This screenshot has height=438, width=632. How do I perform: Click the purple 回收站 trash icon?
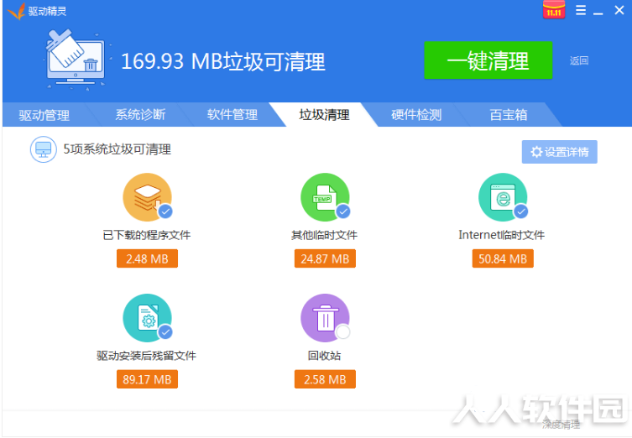click(x=325, y=318)
